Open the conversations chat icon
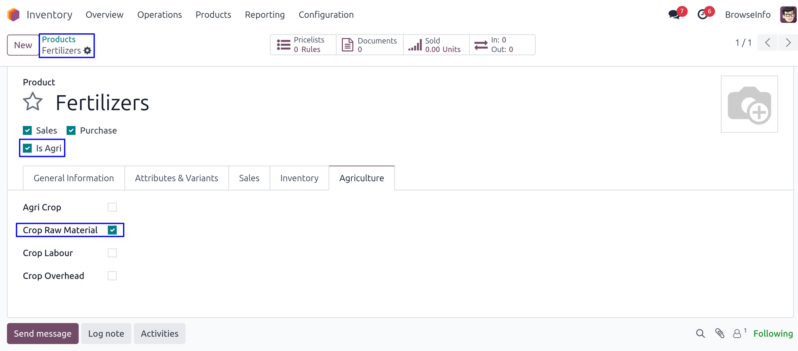This screenshot has height=351, width=798. pyautogui.click(x=674, y=15)
